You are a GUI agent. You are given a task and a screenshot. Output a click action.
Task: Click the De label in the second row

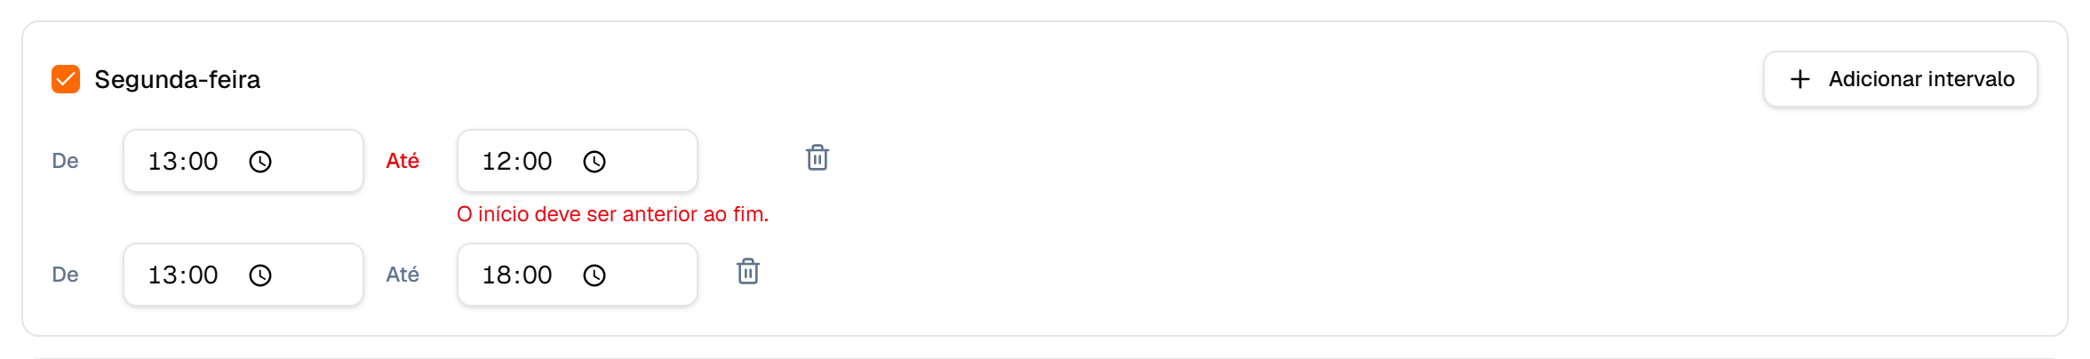[65, 275]
